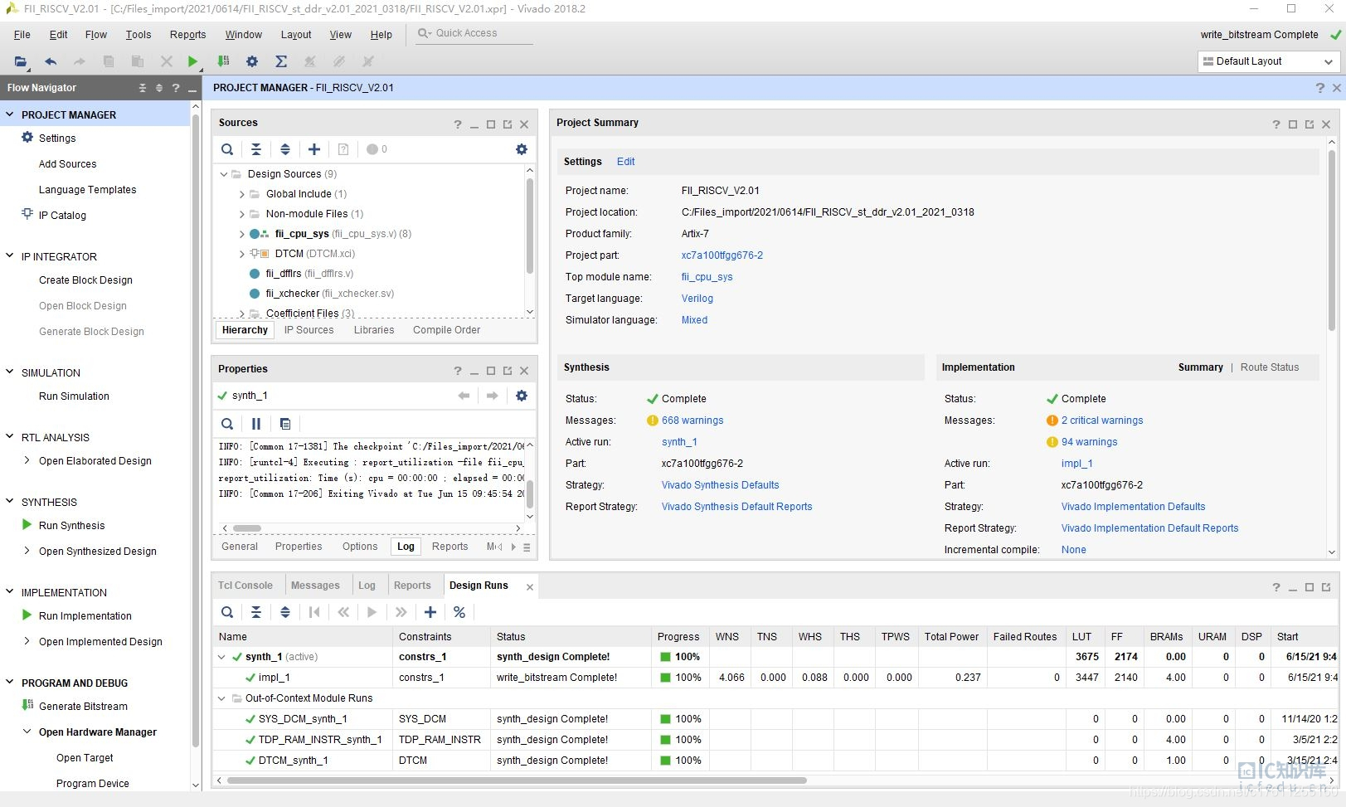Select Compile Order tab in Sources
This screenshot has width=1346, height=807.
[x=447, y=330]
